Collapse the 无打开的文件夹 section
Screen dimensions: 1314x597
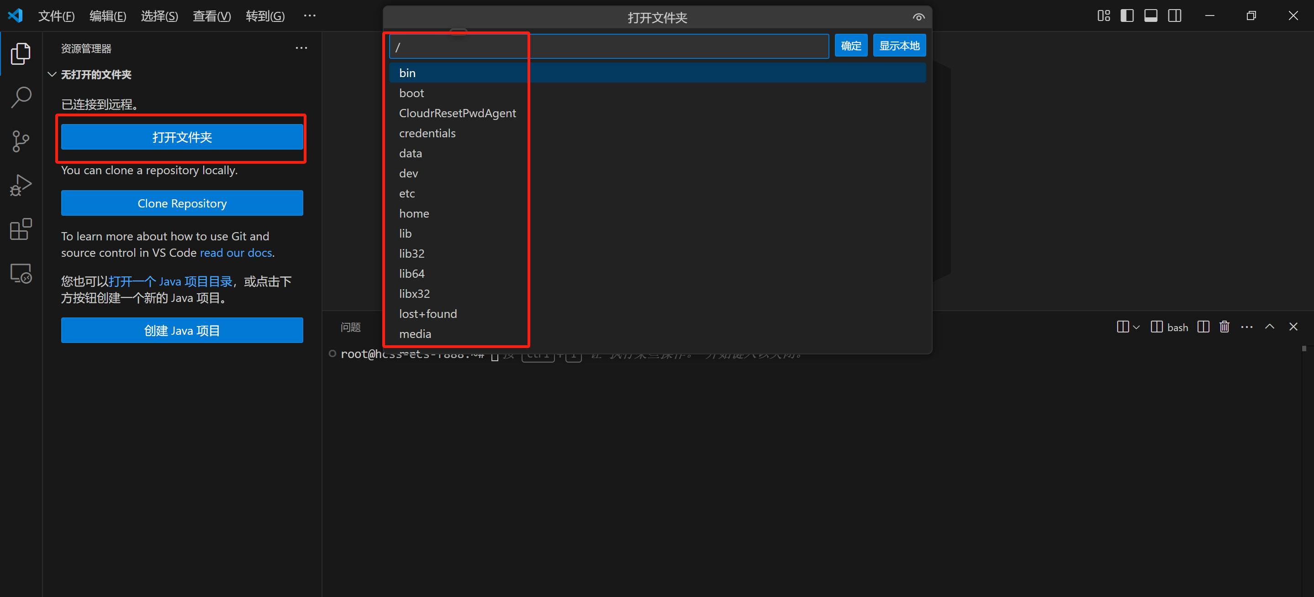pos(52,74)
